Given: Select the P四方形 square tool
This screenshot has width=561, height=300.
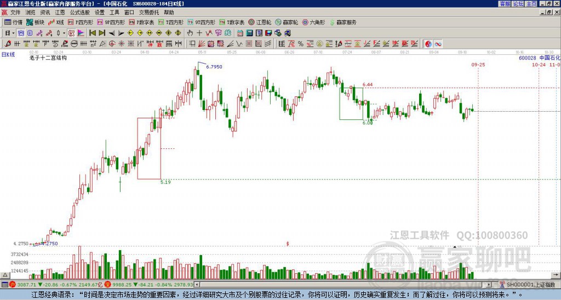Looking at the screenshot, I should point(81,22).
